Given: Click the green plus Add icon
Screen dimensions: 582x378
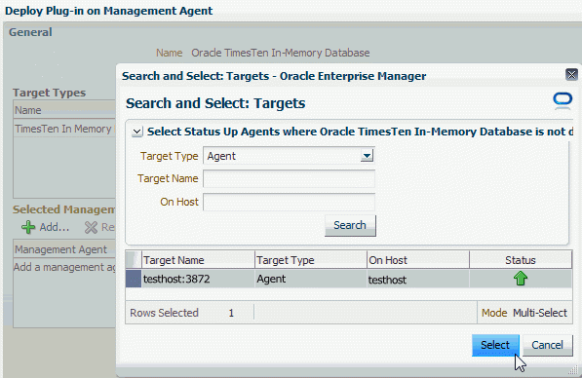Looking at the screenshot, I should point(28,227).
